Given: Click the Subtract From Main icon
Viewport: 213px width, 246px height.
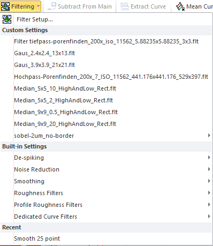Looking at the screenshot, I should point(52,6).
